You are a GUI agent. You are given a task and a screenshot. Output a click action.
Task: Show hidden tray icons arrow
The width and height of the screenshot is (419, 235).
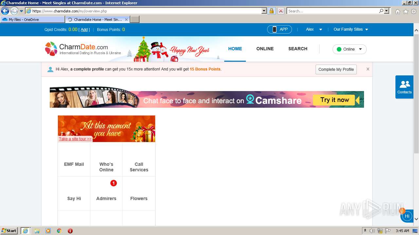(365, 230)
